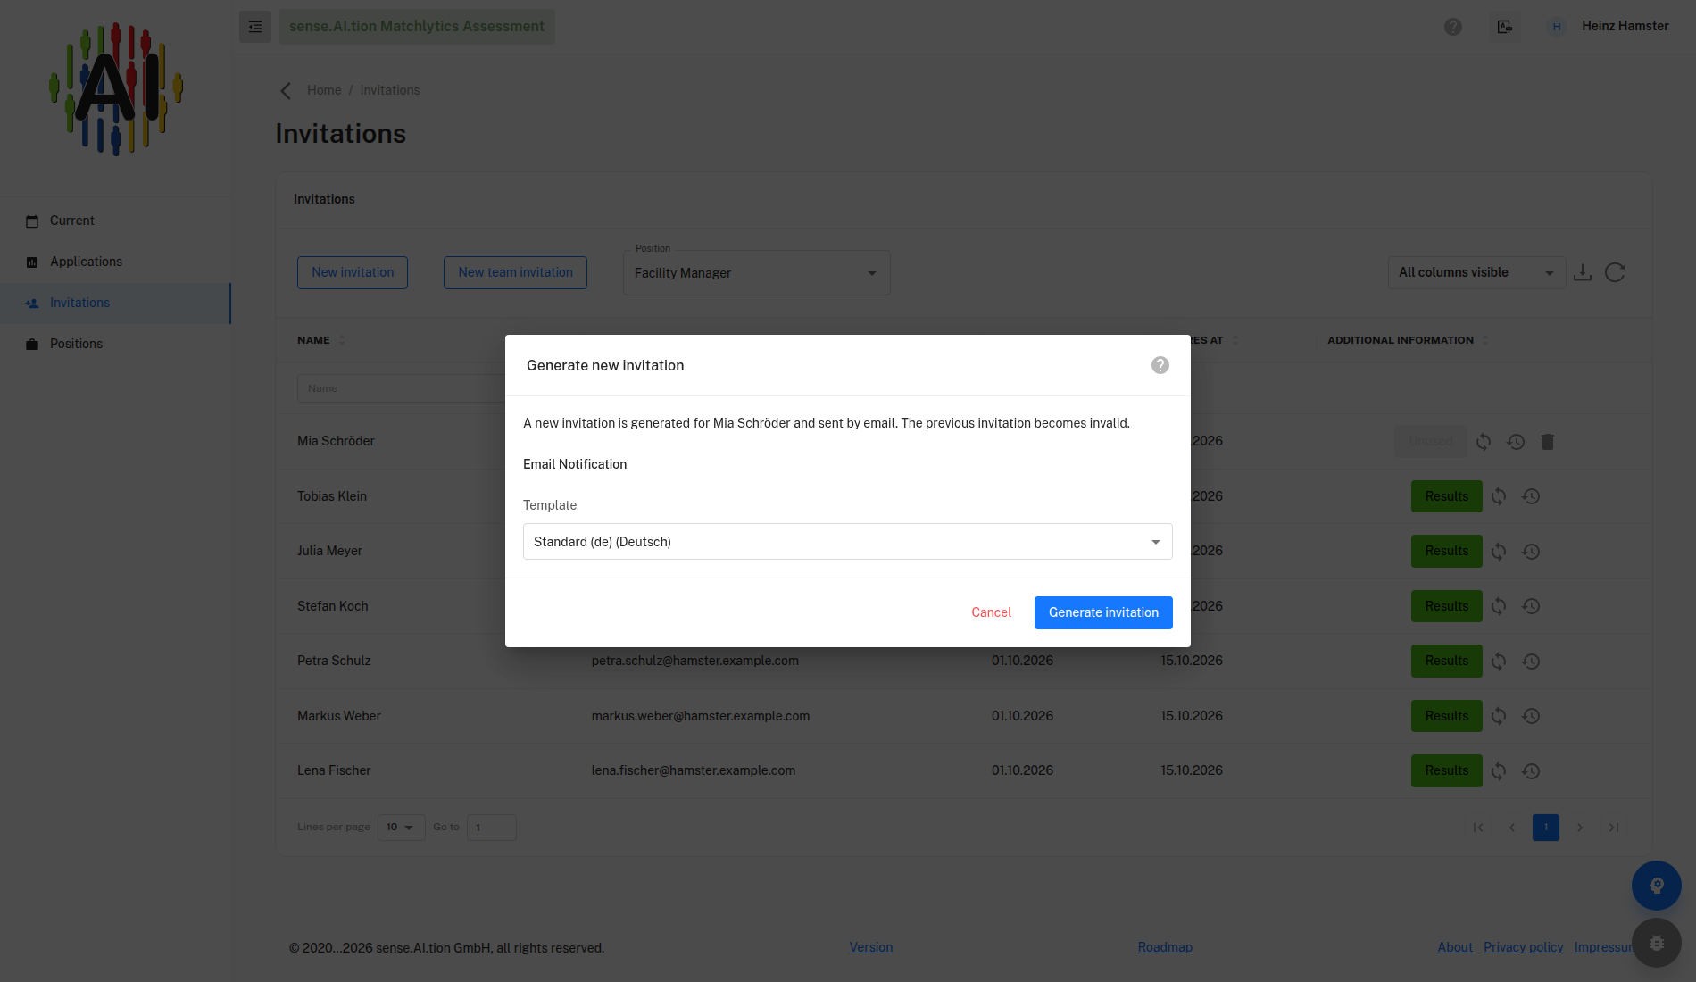Open the Lines per page dropdown
The height and width of the screenshot is (982, 1696).
(401, 828)
